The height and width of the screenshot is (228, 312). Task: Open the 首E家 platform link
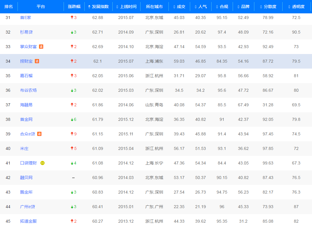click(26, 18)
